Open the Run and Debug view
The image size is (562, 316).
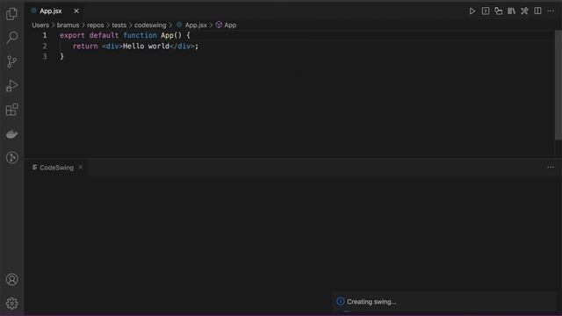pos(11,86)
